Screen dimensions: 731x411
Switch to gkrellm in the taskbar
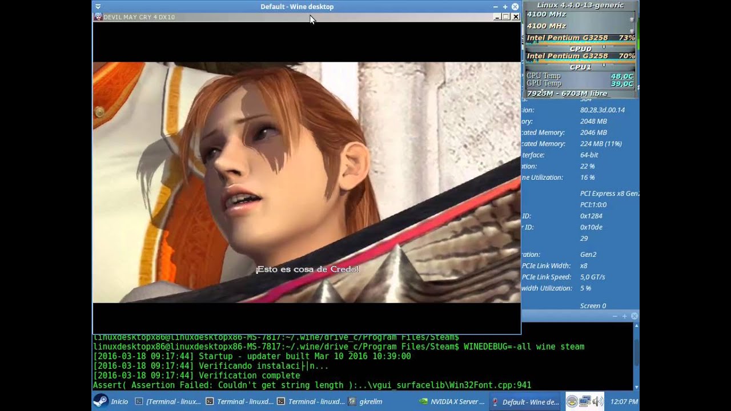tap(365, 401)
